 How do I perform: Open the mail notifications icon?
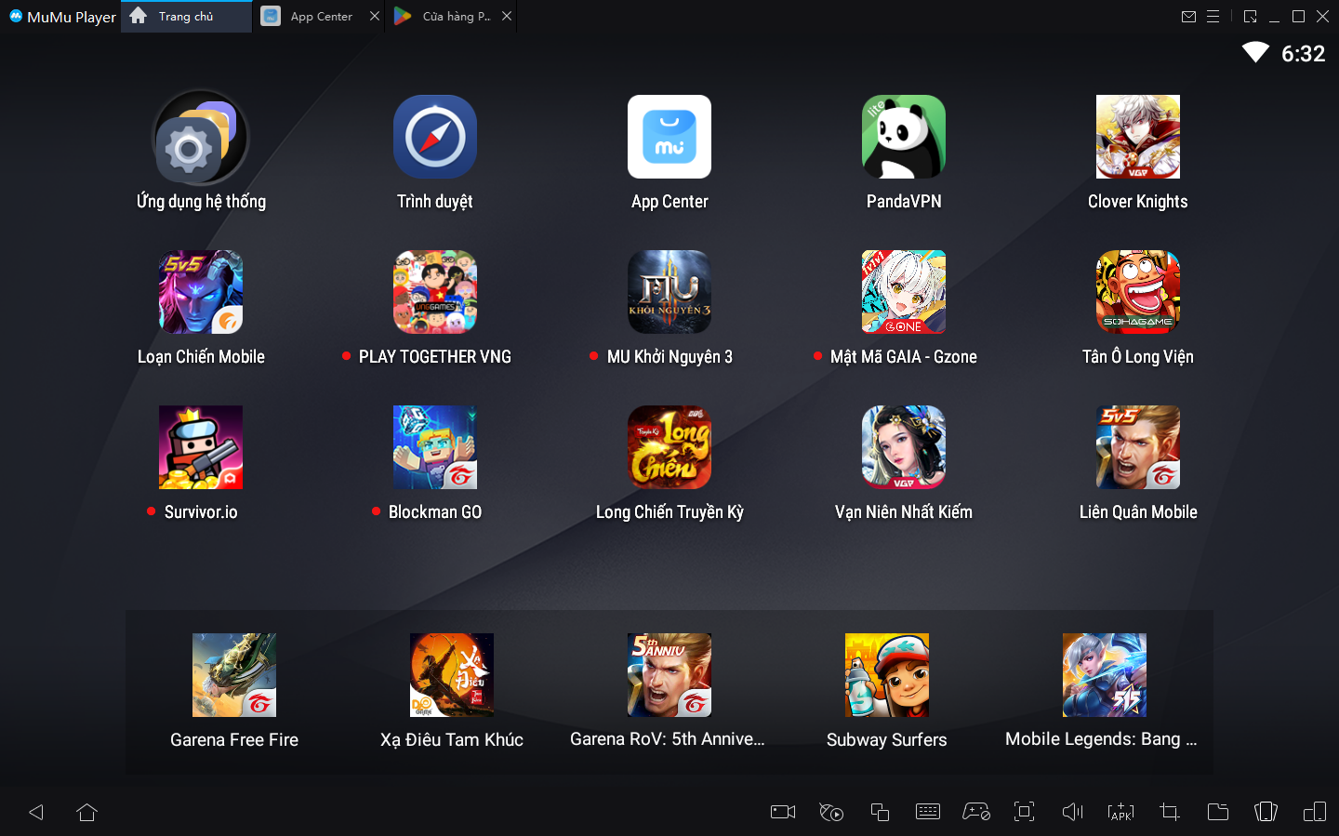1188,17
